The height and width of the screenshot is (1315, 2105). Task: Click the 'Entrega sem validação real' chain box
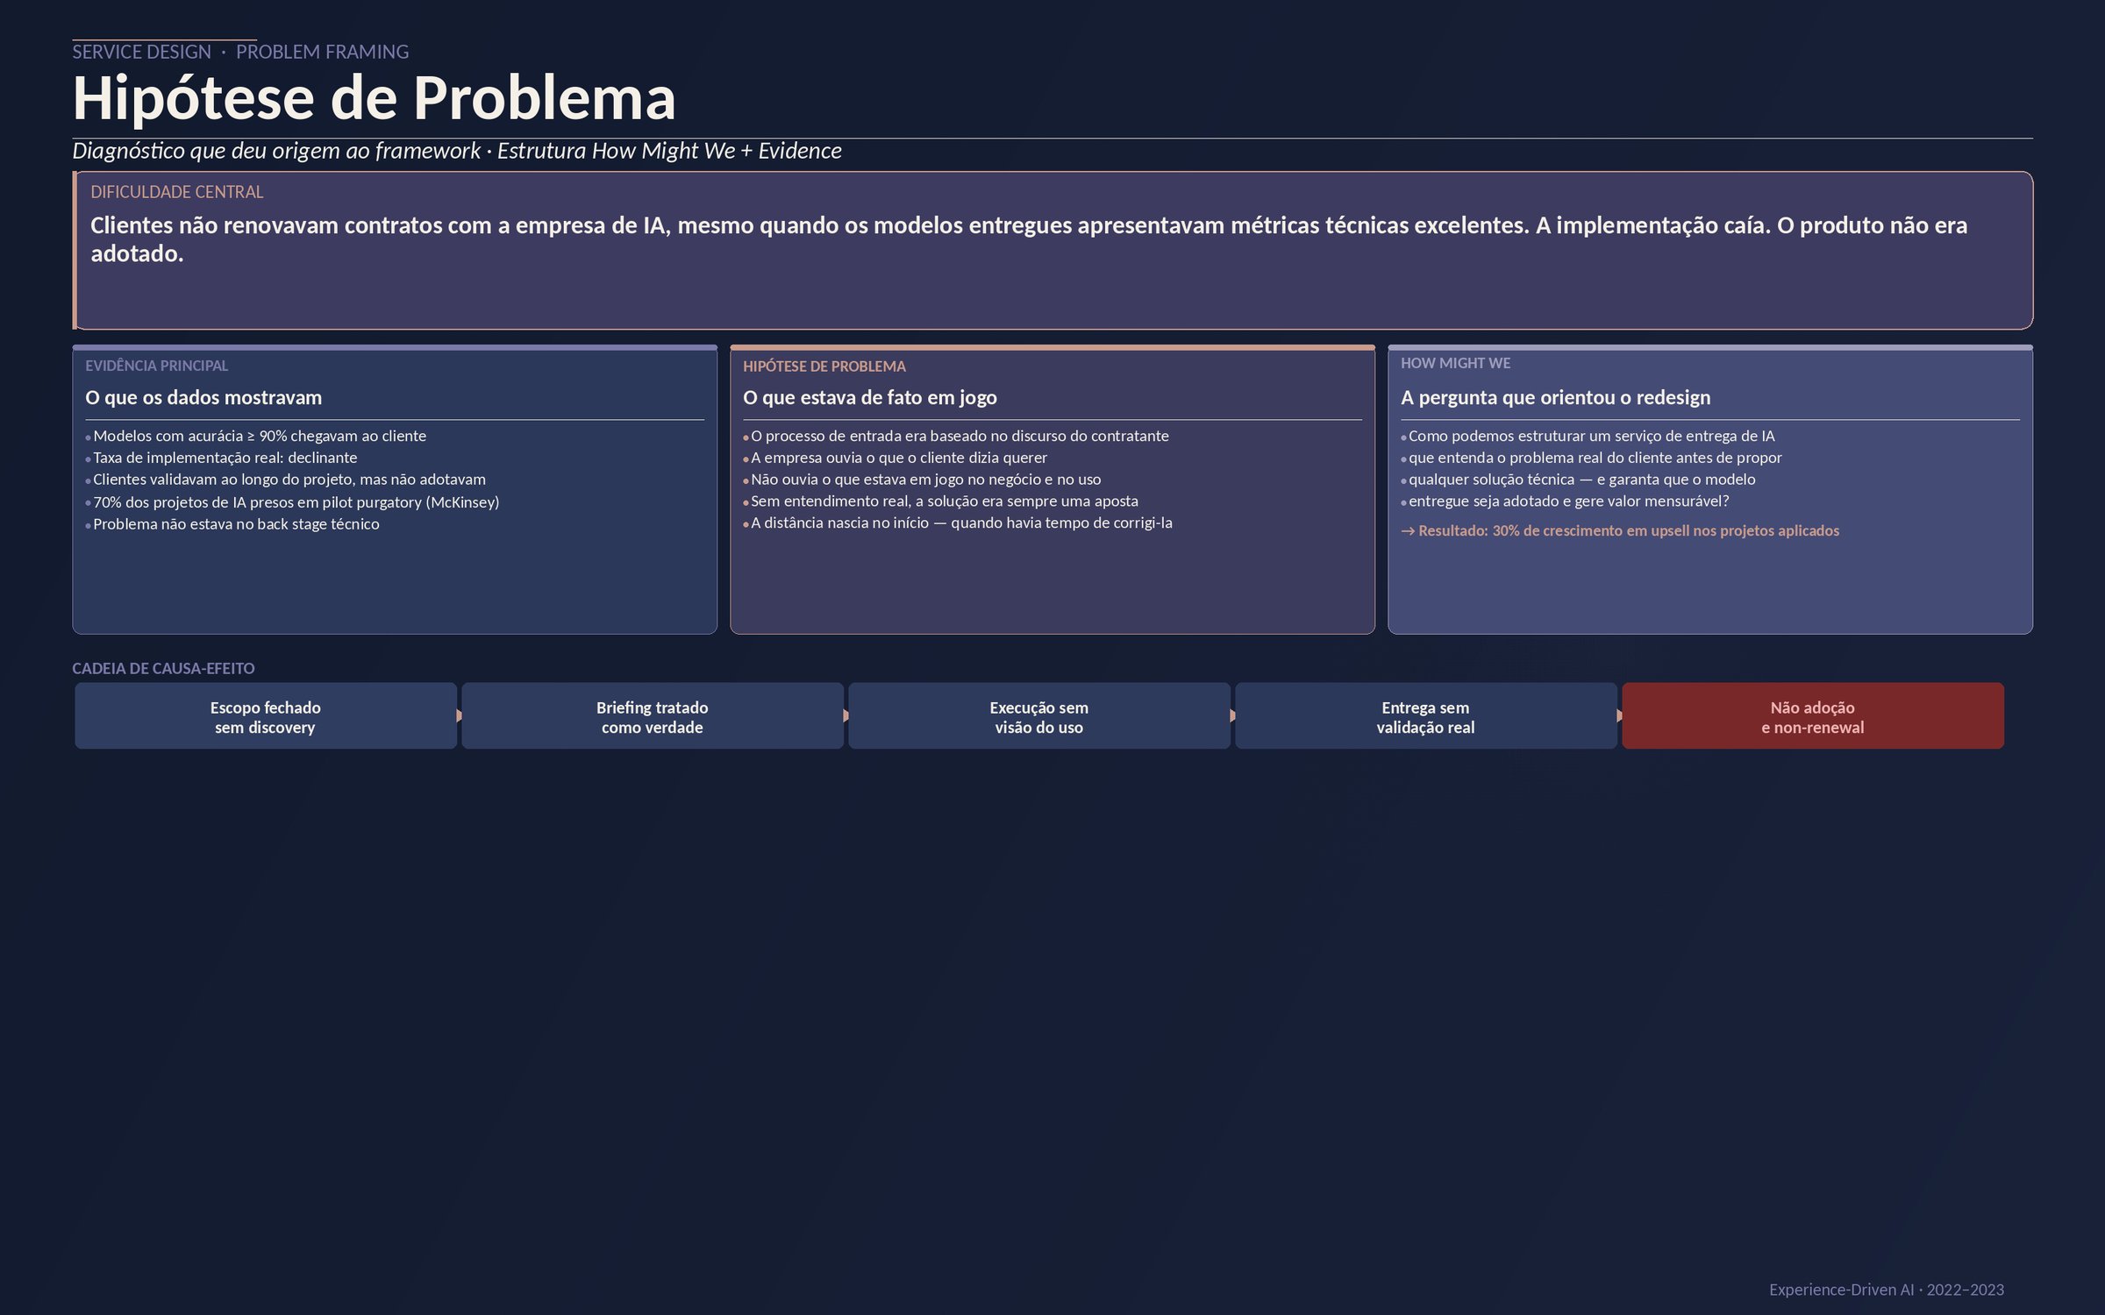pyautogui.click(x=1426, y=716)
